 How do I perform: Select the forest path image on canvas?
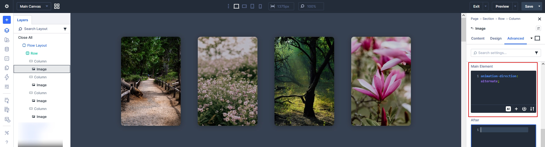pyautogui.click(x=151, y=81)
